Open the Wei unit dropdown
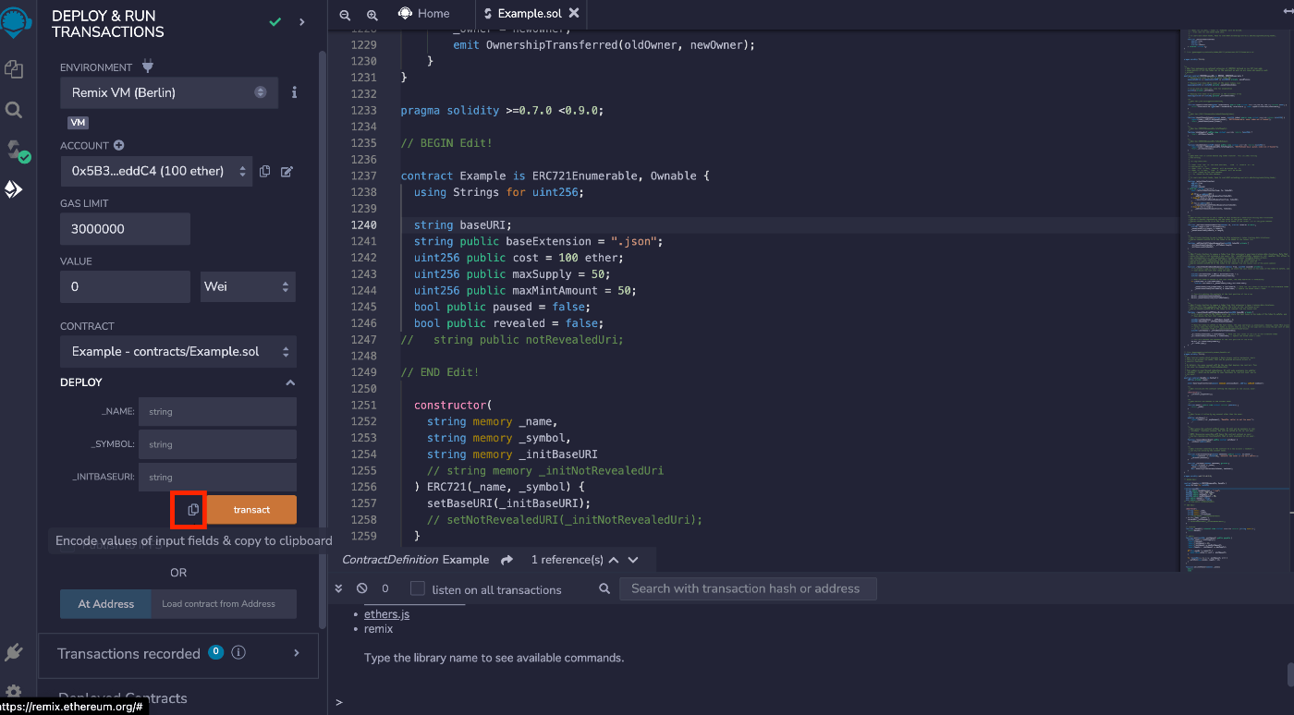 [x=249, y=286]
